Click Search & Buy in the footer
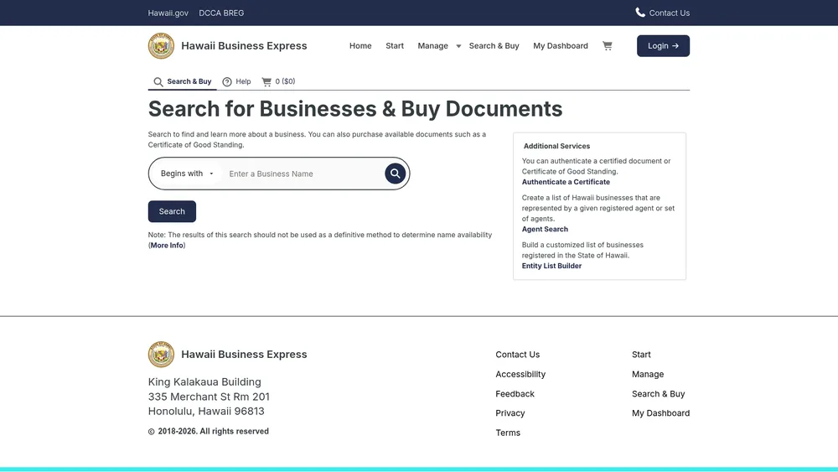This screenshot has height=472, width=838. coord(658,394)
